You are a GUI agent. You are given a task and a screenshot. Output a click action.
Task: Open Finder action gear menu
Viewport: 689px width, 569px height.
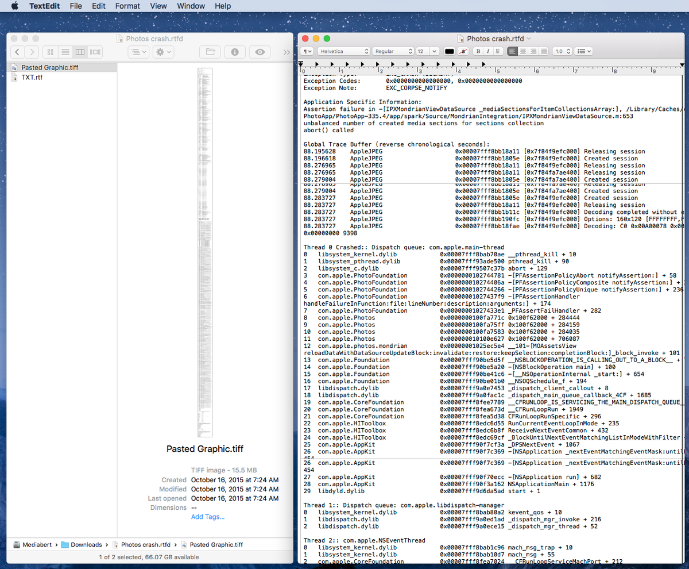[164, 52]
